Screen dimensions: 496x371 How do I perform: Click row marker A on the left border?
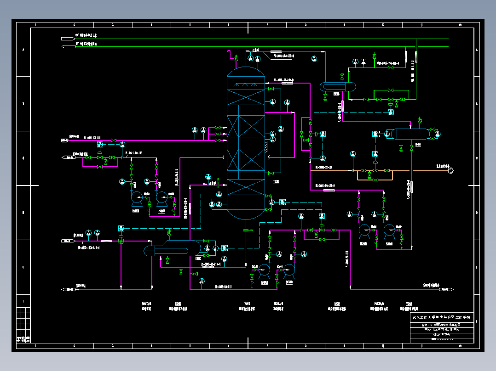pos(23,50)
